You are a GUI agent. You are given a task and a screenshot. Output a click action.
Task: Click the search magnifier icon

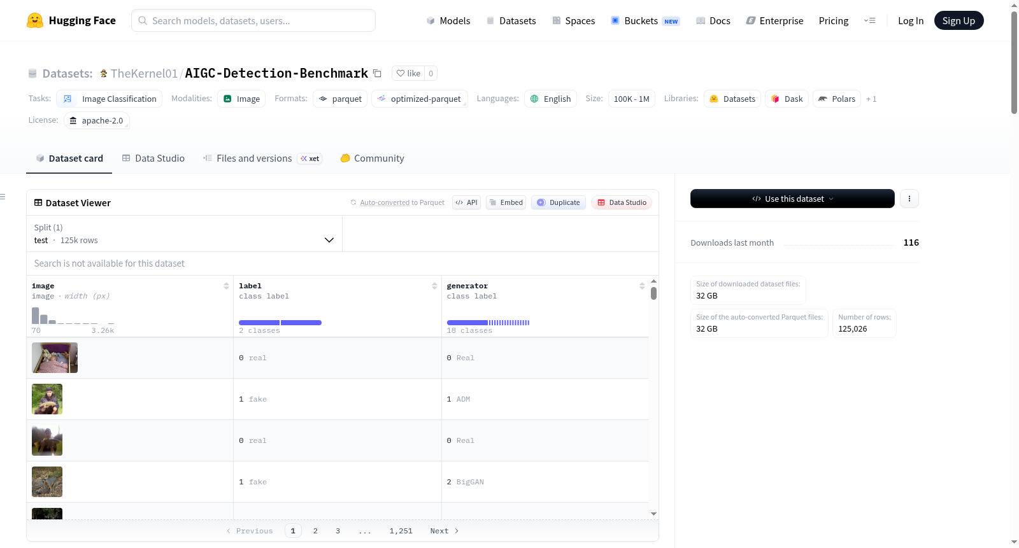click(143, 20)
